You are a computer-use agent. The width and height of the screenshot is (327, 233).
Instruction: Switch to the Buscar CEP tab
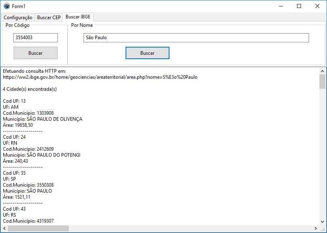[49, 18]
